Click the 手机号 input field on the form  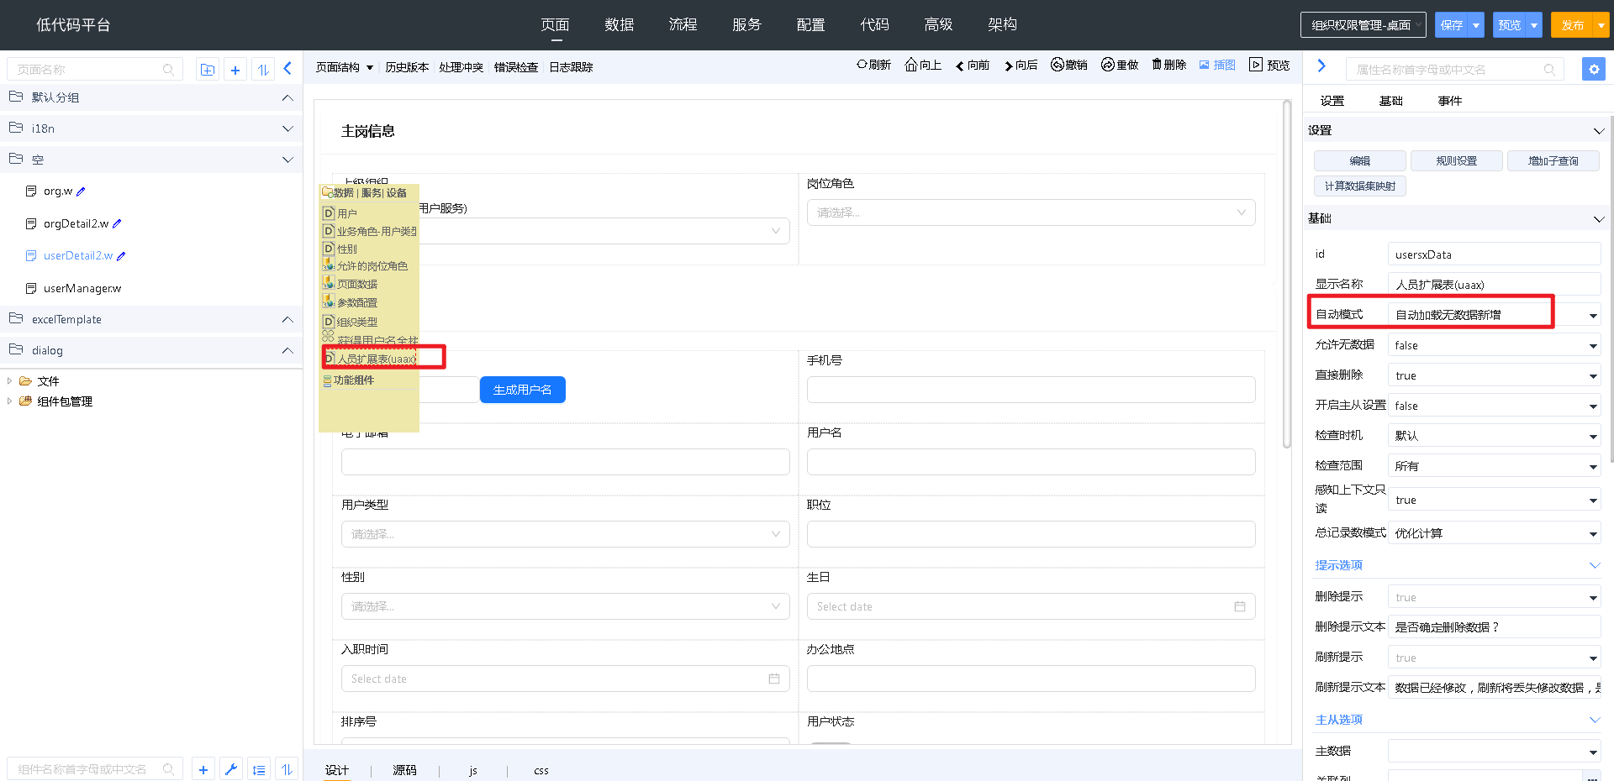tap(1030, 389)
